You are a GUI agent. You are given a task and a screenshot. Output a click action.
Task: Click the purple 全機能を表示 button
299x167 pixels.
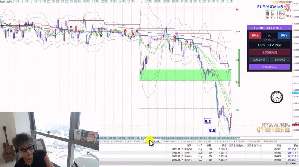269,67
